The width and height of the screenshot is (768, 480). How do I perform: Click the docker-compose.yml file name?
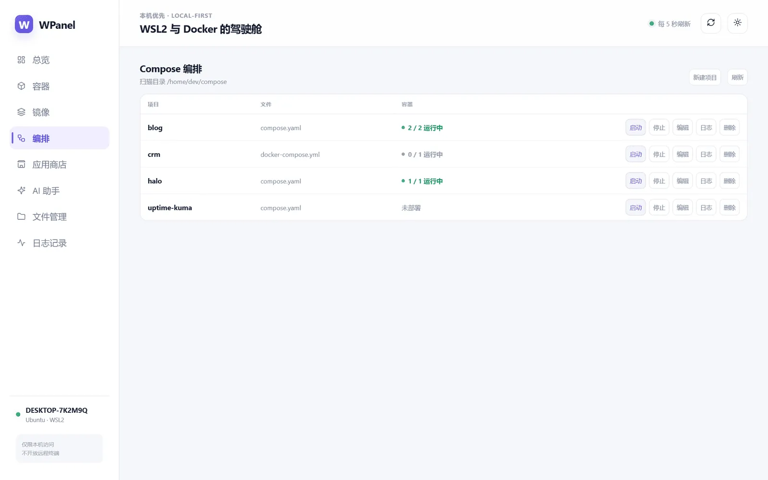click(290, 155)
